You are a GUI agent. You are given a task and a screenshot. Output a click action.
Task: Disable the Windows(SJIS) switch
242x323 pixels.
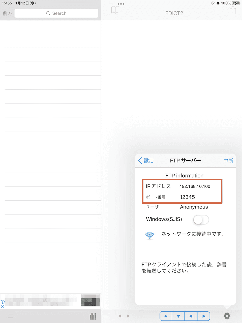point(201,220)
